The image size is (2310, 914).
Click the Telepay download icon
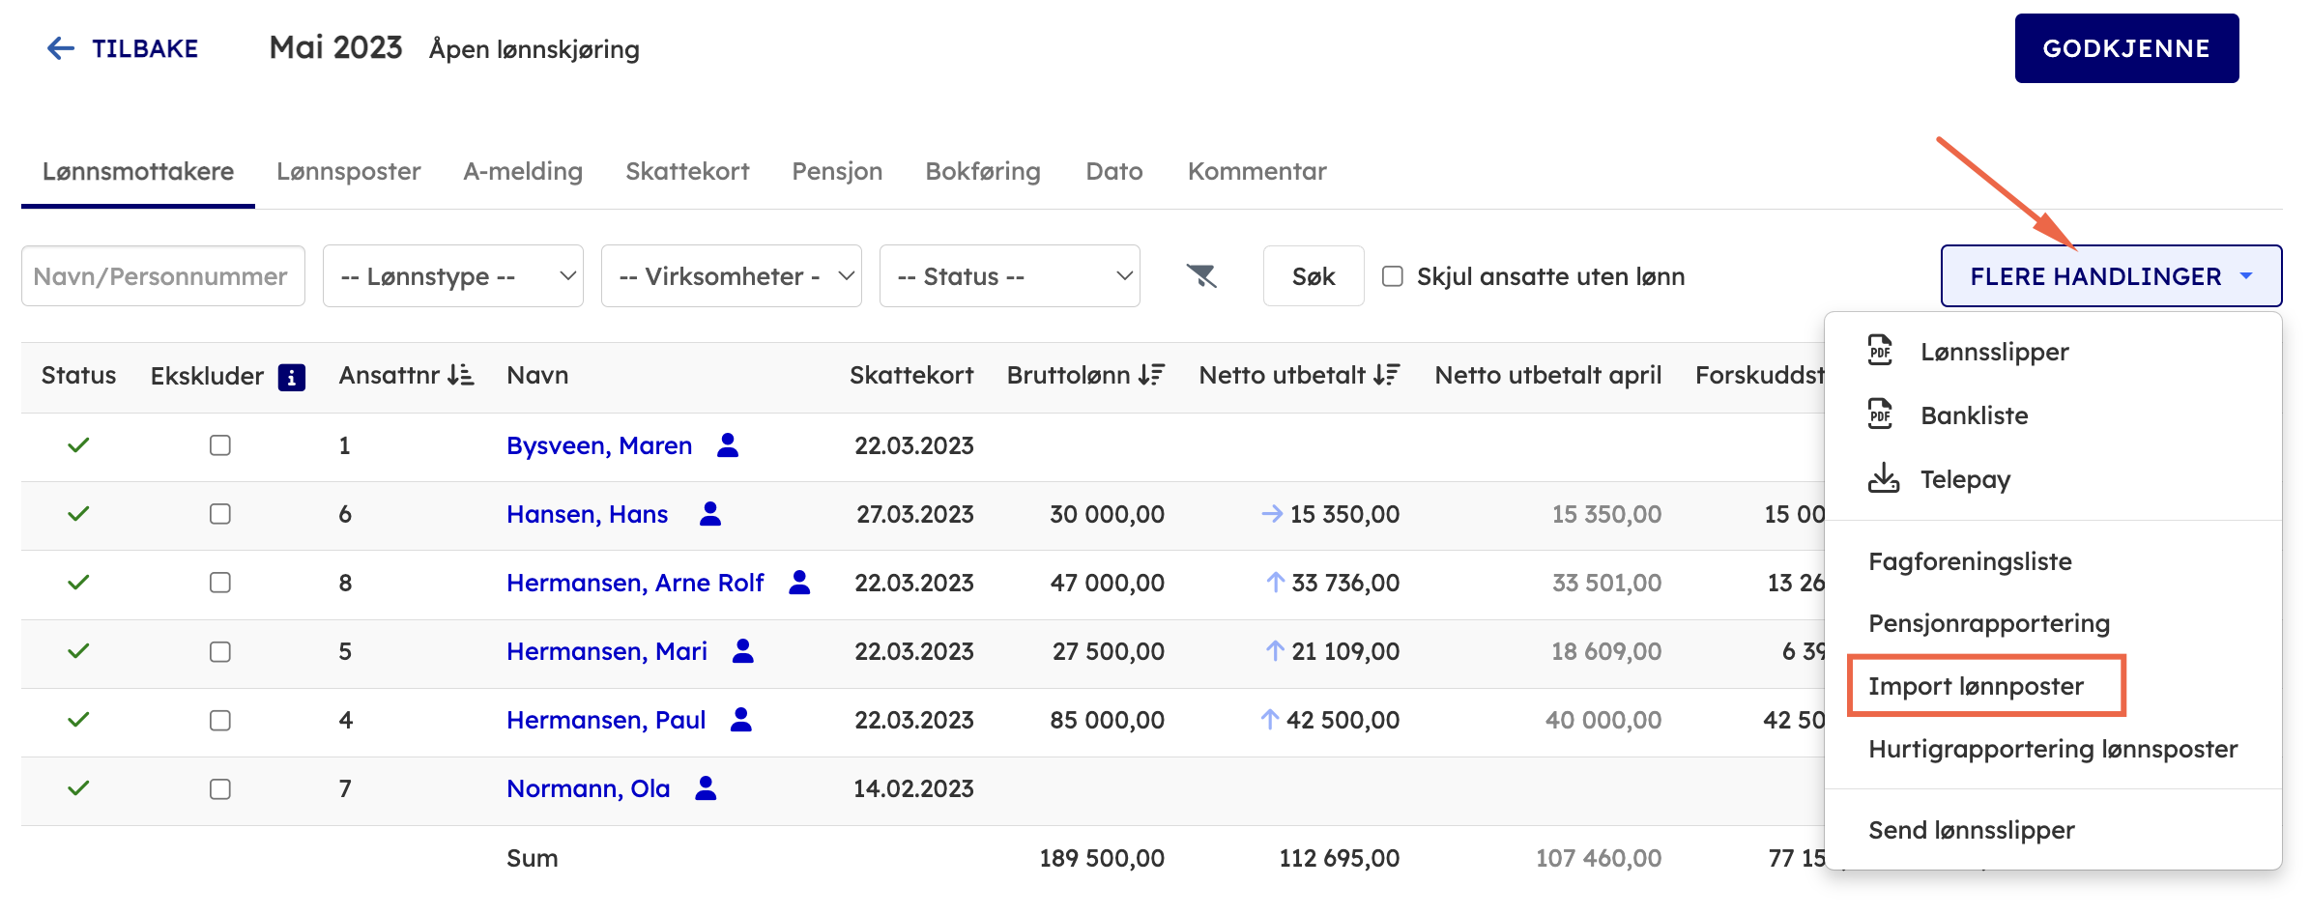(x=1883, y=478)
